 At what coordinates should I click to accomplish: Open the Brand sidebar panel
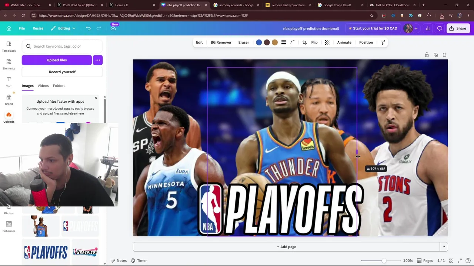pos(9,100)
